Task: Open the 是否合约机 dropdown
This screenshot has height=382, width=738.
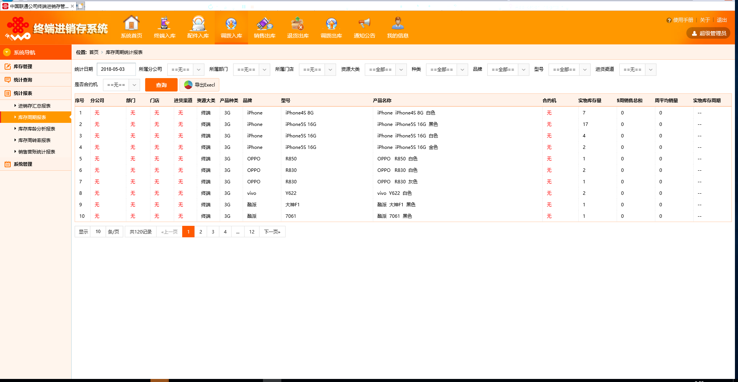Action: pyautogui.click(x=121, y=85)
